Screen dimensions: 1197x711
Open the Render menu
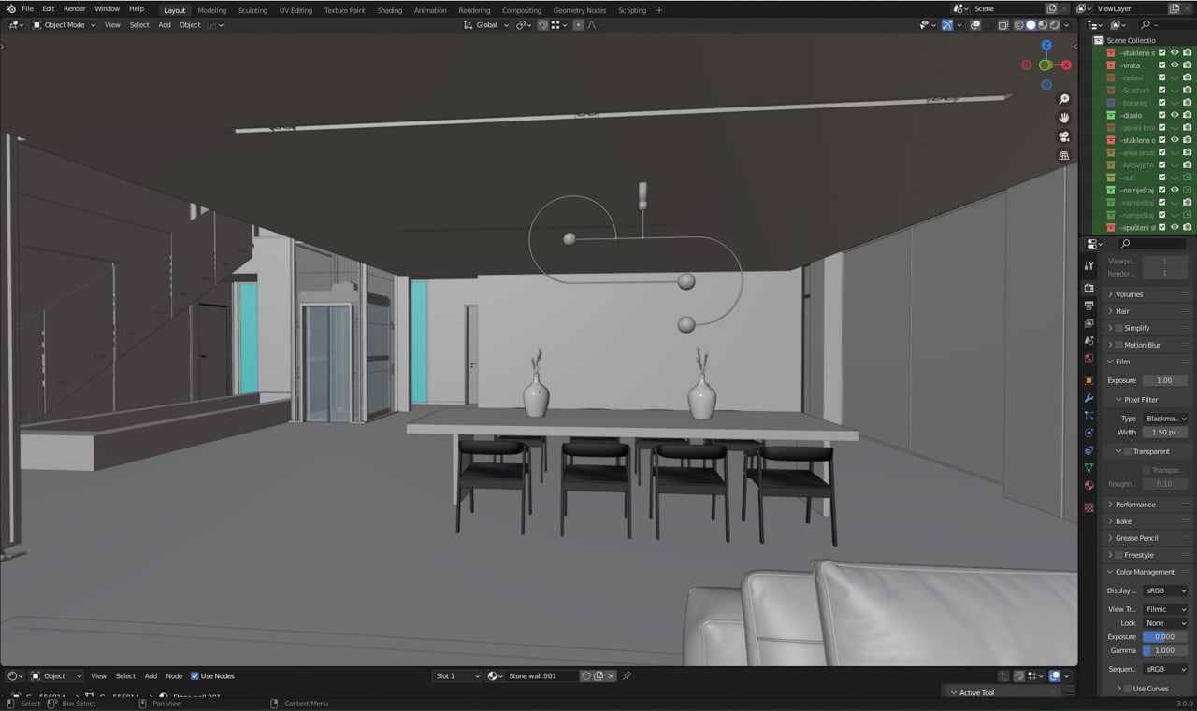click(x=74, y=9)
